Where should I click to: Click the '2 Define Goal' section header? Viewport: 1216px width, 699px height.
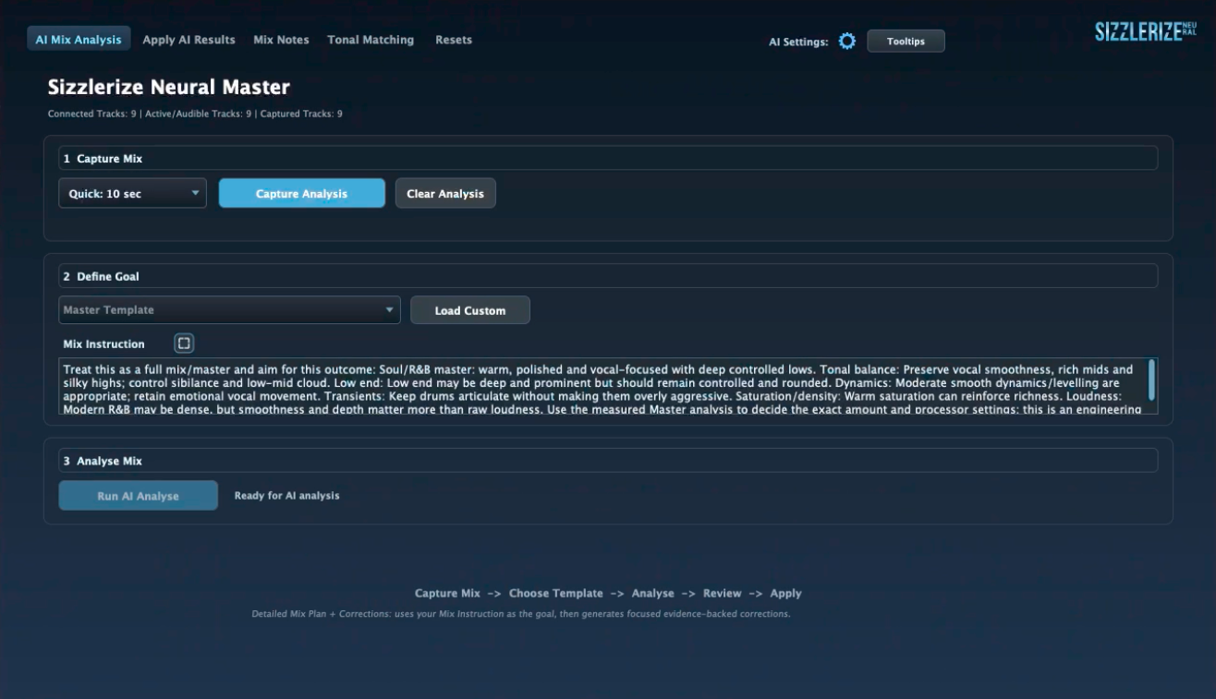click(x=608, y=276)
